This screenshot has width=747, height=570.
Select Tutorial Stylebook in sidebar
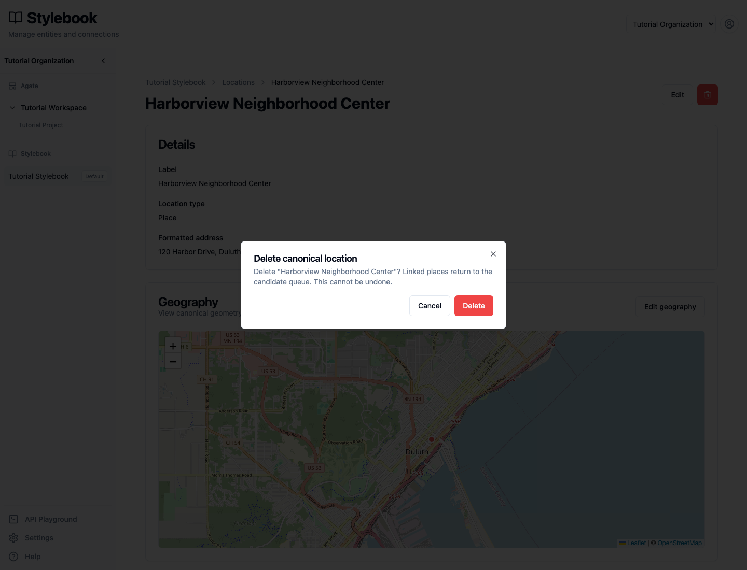[38, 176]
